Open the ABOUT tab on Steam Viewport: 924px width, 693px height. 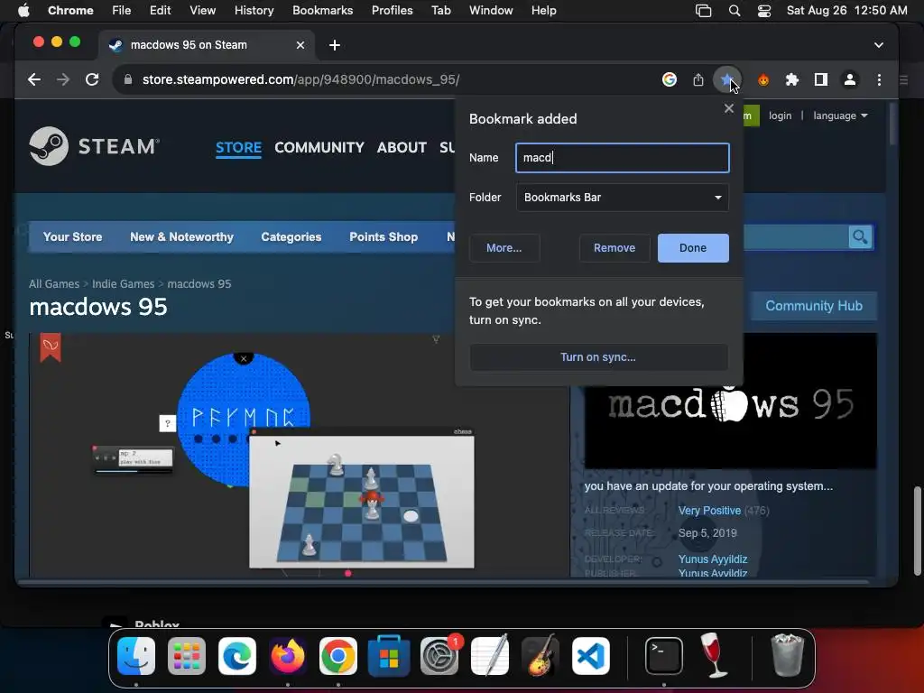point(402,147)
